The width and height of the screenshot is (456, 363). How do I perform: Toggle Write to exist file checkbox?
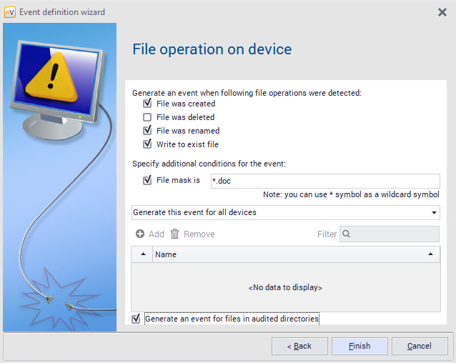[x=147, y=144]
